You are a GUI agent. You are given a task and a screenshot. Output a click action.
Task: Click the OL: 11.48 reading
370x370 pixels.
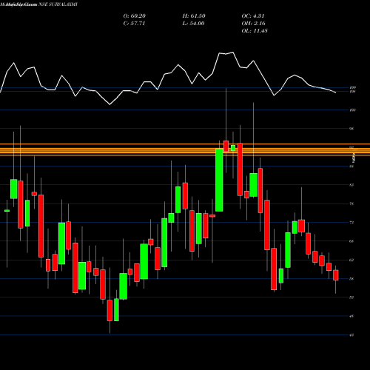click(255, 31)
